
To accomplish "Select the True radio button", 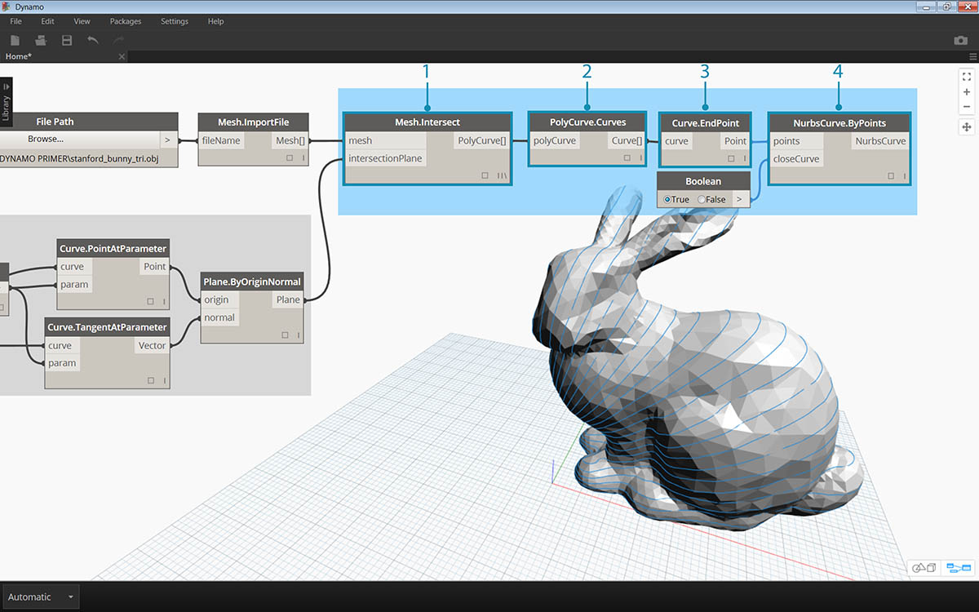I will tap(668, 199).
